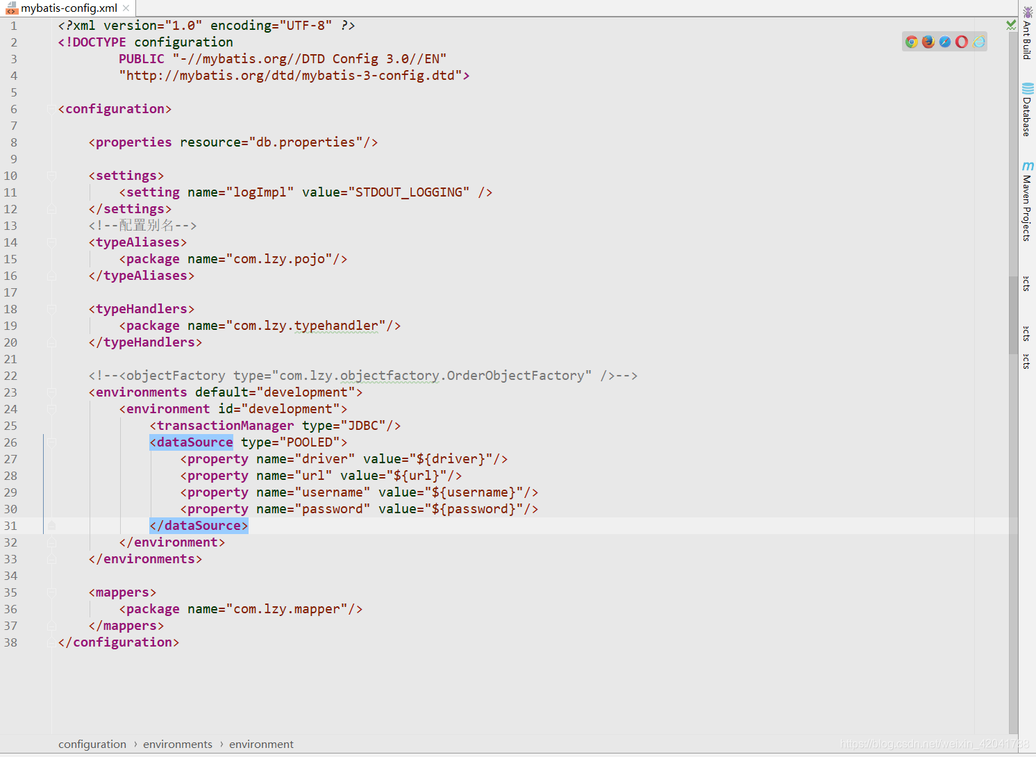Viewport: 1036px width, 757px height.
Task: Click the "com.lzy.pojo" package name
Action: tap(279, 259)
